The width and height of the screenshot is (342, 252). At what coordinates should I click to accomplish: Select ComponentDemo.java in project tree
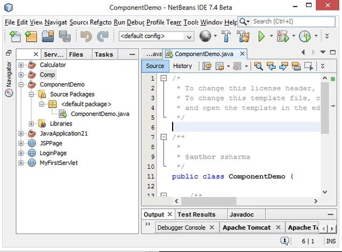[x=100, y=114]
